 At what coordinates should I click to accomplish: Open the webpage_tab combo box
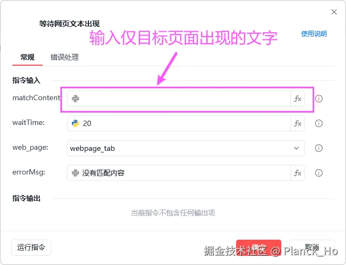(185, 148)
